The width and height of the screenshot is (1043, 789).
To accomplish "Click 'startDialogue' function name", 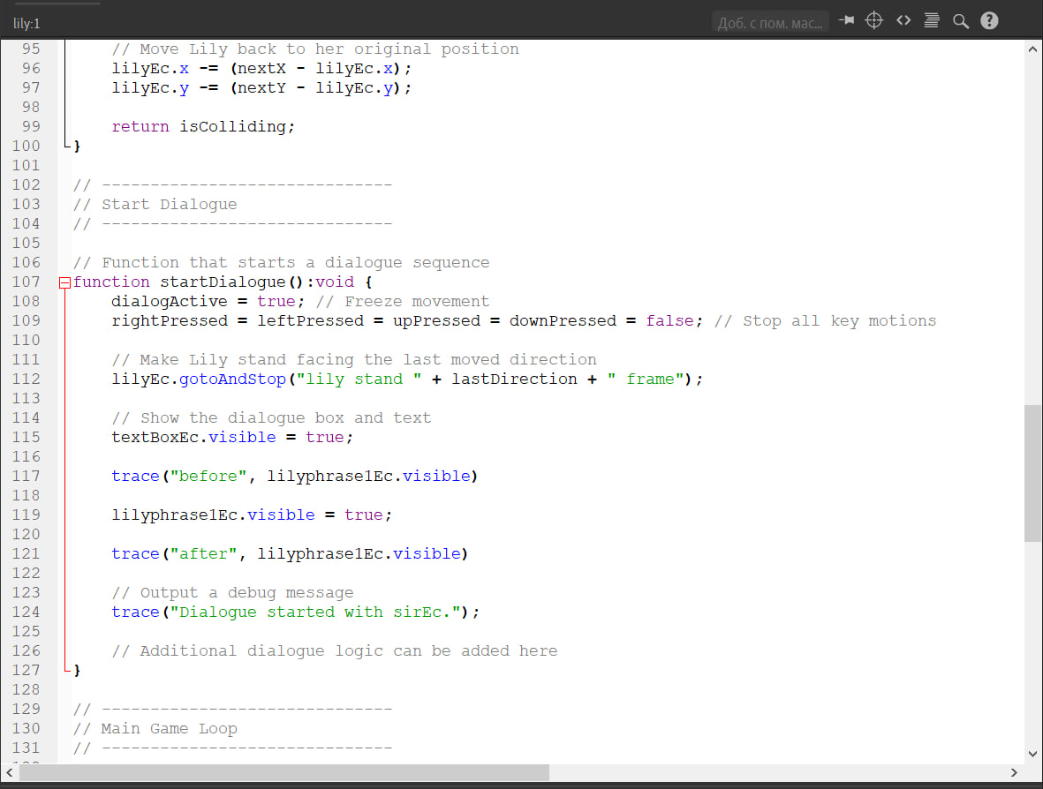I will click(223, 282).
